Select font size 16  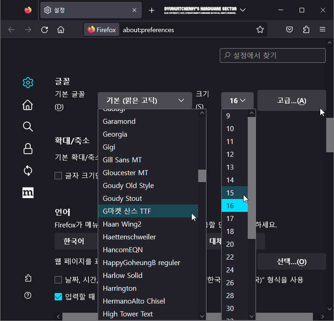234,205
